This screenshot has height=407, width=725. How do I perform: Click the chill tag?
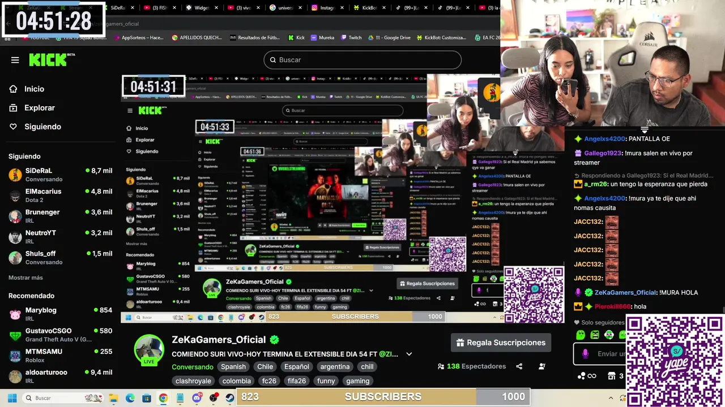tap(368, 366)
